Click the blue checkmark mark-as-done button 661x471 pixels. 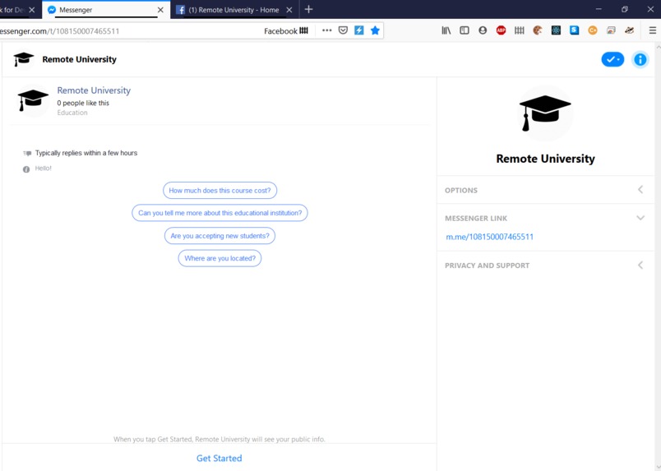coord(612,59)
